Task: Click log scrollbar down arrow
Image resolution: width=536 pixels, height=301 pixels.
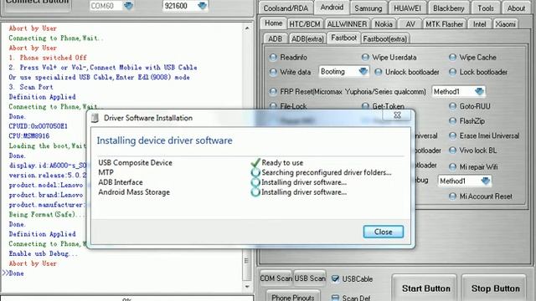Action: (x=247, y=287)
